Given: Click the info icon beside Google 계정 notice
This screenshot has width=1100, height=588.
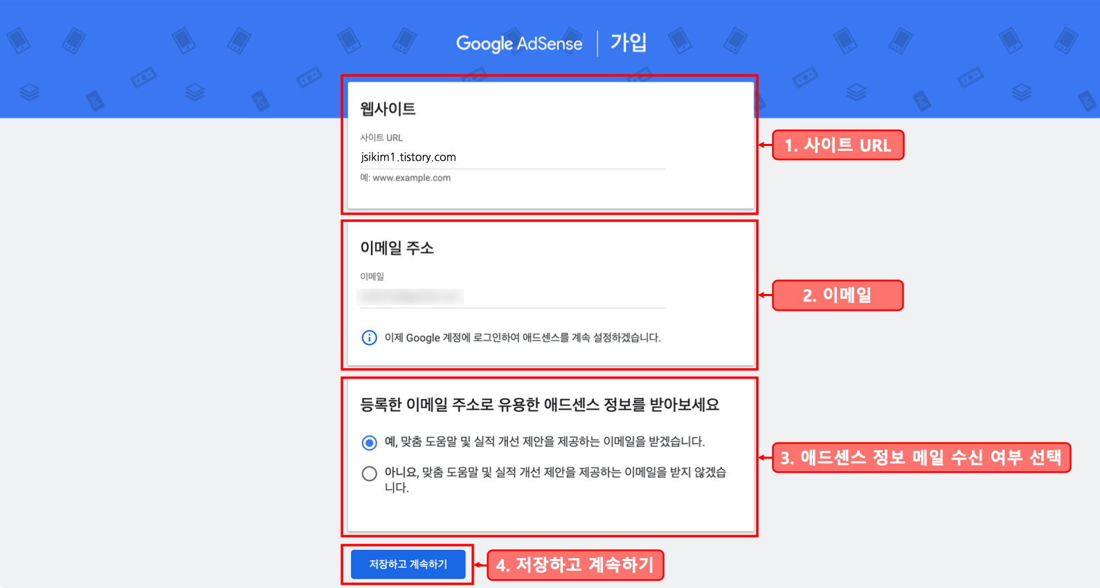Looking at the screenshot, I should click(370, 338).
